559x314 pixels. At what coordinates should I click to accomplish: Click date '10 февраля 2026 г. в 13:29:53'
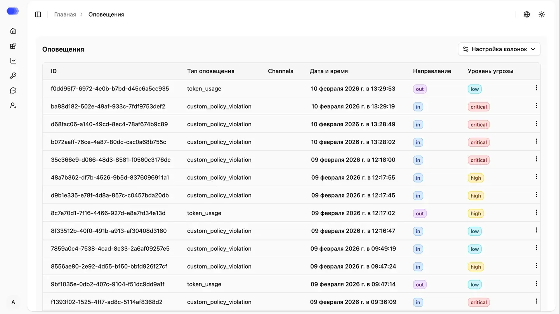(353, 88)
